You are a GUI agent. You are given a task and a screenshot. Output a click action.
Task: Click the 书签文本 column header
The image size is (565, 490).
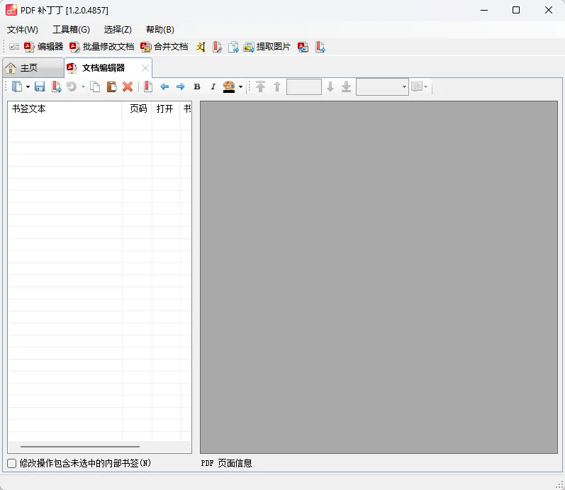point(65,108)
